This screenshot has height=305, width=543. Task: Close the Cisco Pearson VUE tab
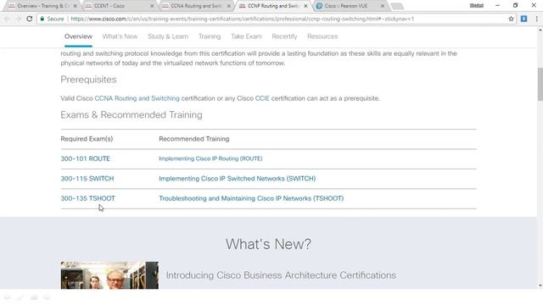383,6
